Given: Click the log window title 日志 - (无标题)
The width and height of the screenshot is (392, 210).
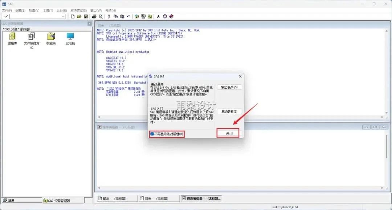Looking at the screenshot, I should pyautogui.click(x=109, y=25).
